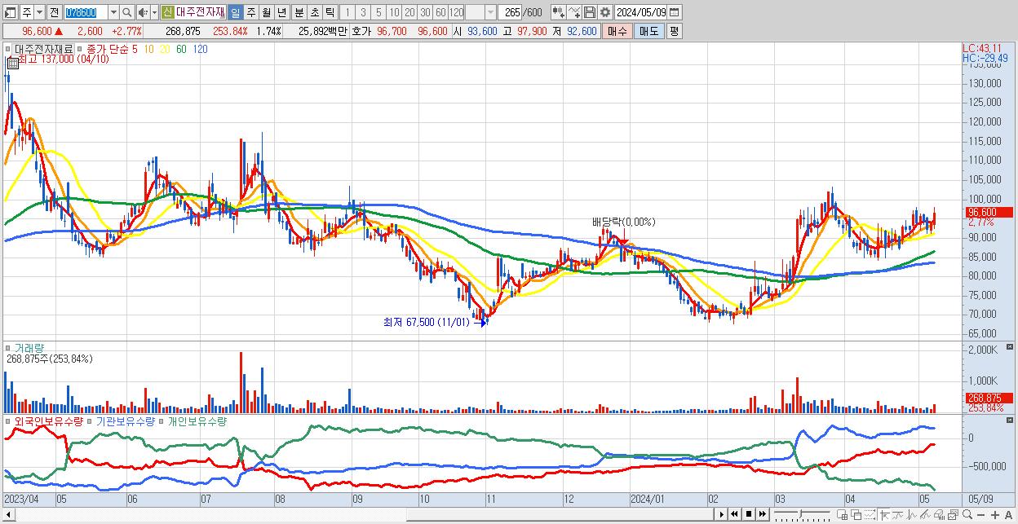Click the rewind button at chart bottom

click(x=734, y=514)
